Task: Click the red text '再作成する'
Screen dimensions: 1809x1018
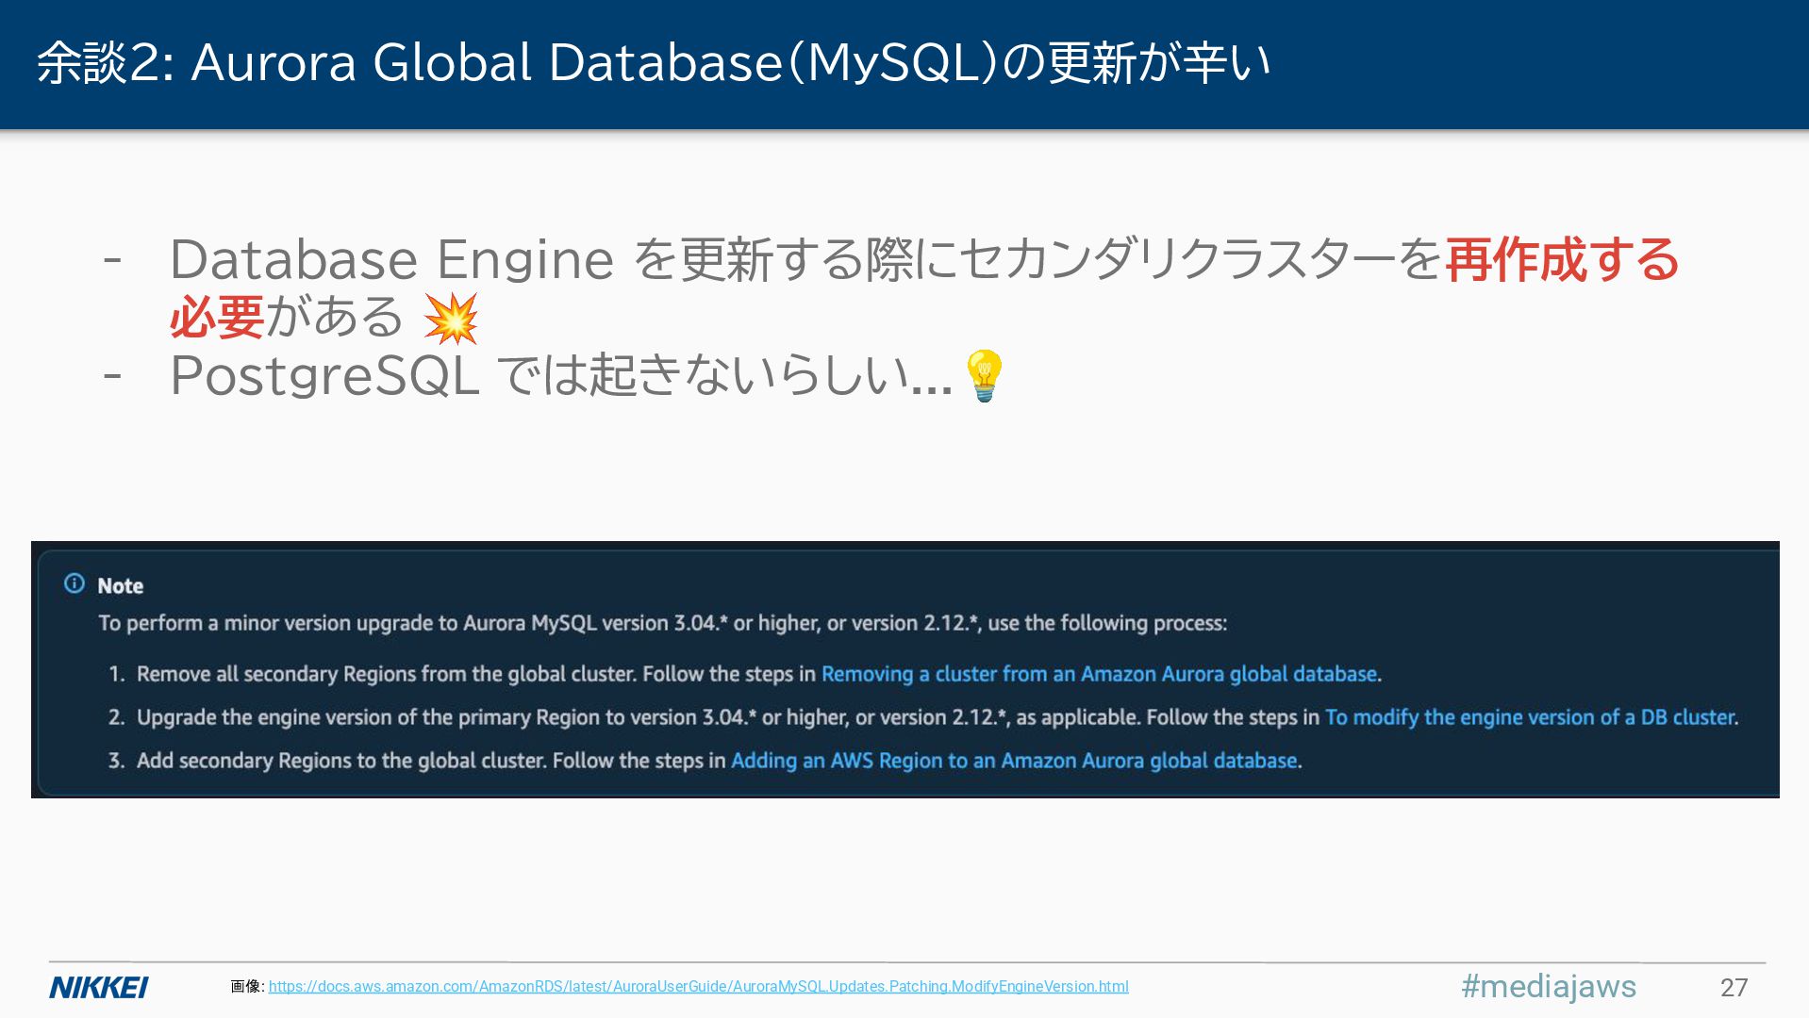Action: pos(1562,260)
